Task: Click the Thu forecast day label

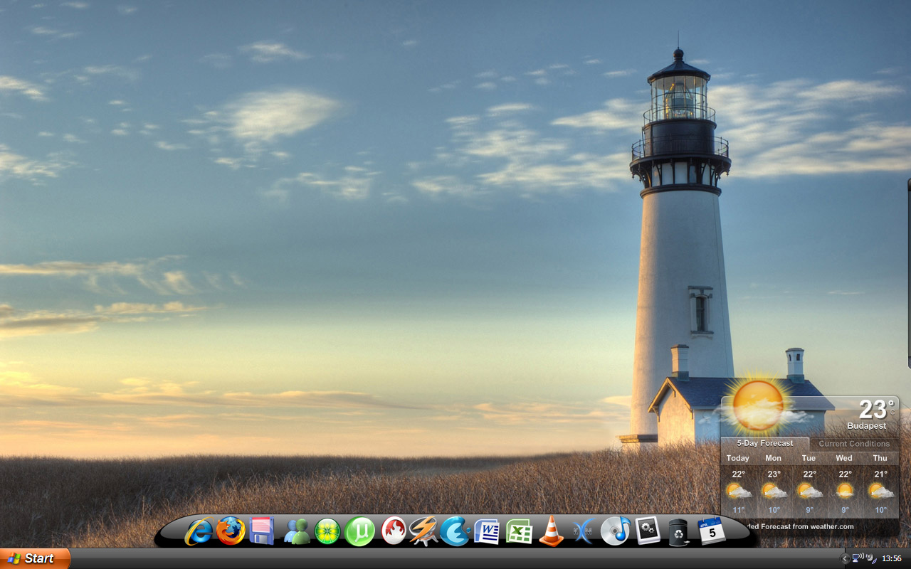Action: tap(880, 458)
